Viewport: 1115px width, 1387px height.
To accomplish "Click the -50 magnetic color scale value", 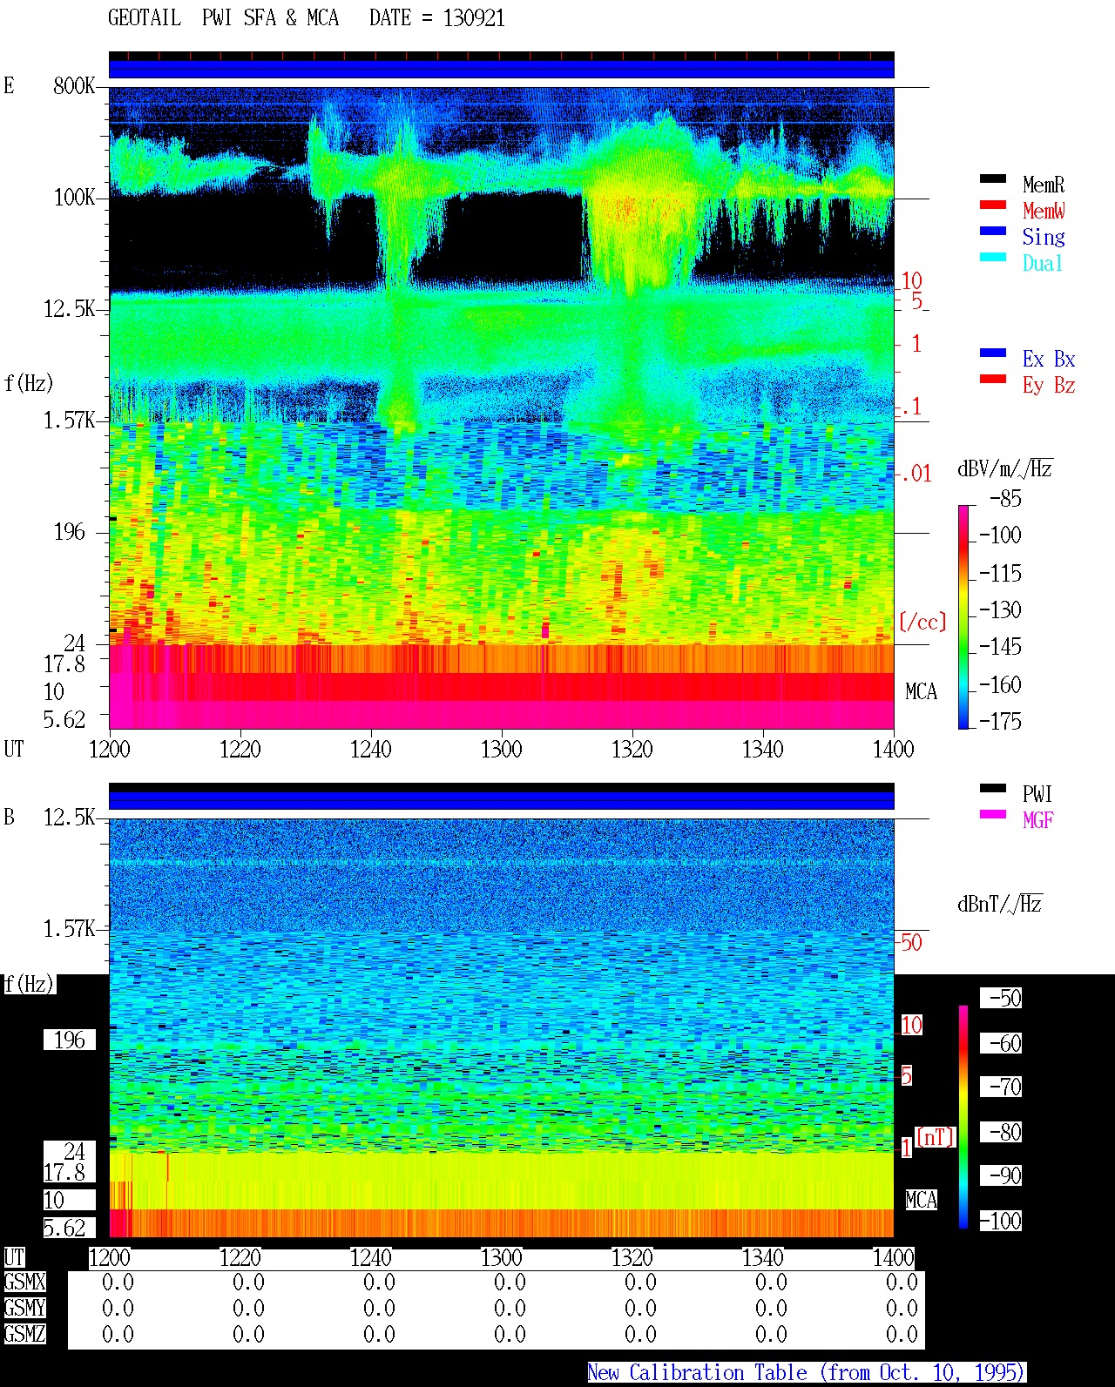I will click(x=1001, y=999).
